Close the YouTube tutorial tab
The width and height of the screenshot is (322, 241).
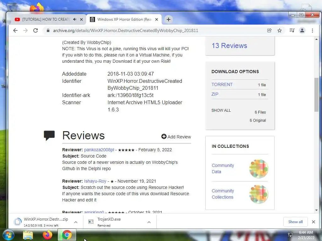click(81, 19)
